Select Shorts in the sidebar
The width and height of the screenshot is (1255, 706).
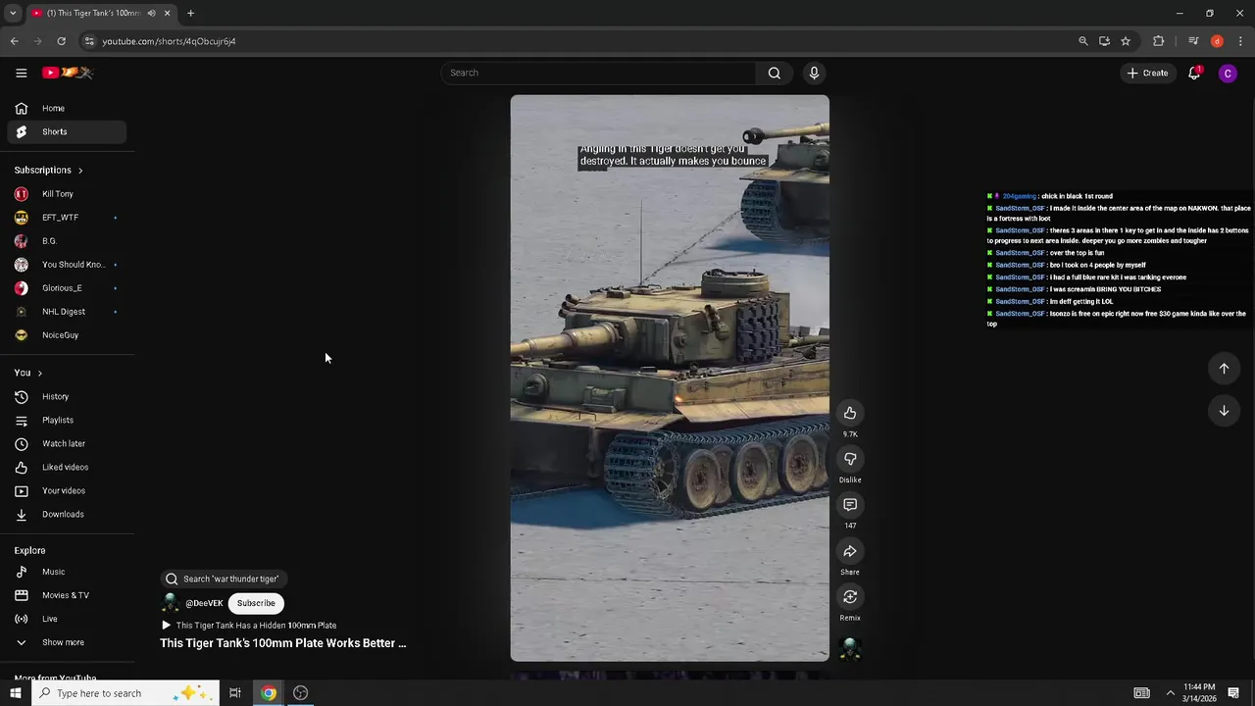click(x=67, y=131)
